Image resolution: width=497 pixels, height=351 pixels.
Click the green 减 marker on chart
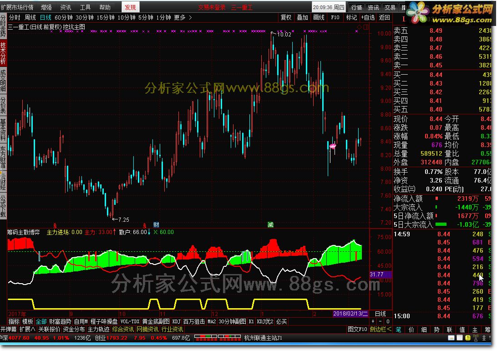tap(270, 225)
